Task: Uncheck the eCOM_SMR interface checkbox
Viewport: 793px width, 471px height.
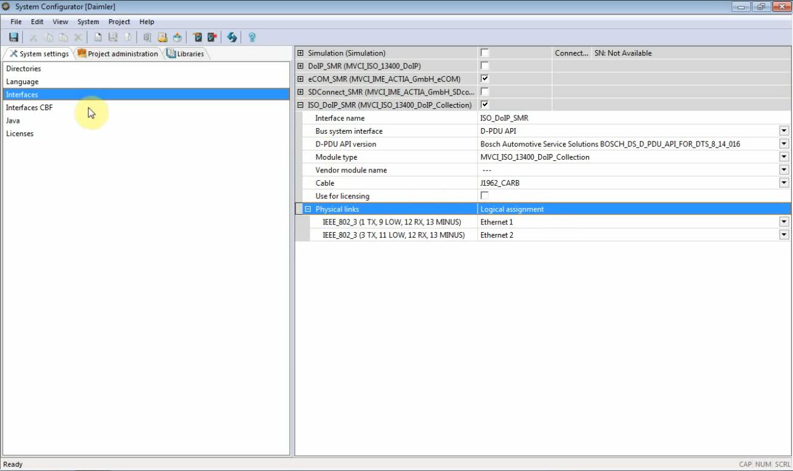Action: point(484,79)
